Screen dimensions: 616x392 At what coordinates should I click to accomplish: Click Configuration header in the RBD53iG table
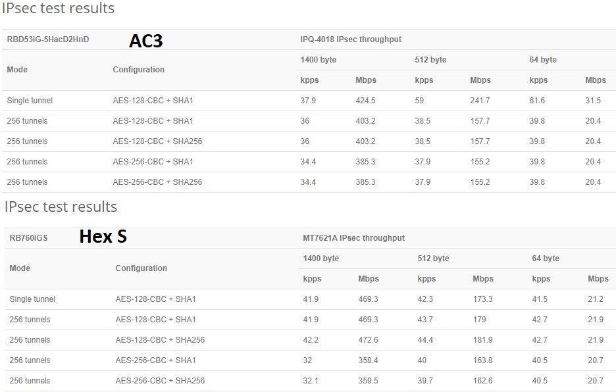[x=139, y=70]
